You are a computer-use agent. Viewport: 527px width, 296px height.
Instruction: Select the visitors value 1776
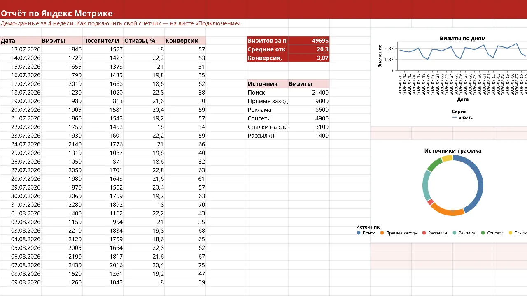click(x=103, y=144)
